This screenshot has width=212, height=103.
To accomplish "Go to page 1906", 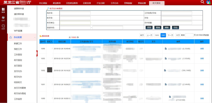I will click(x=157, y=35).
